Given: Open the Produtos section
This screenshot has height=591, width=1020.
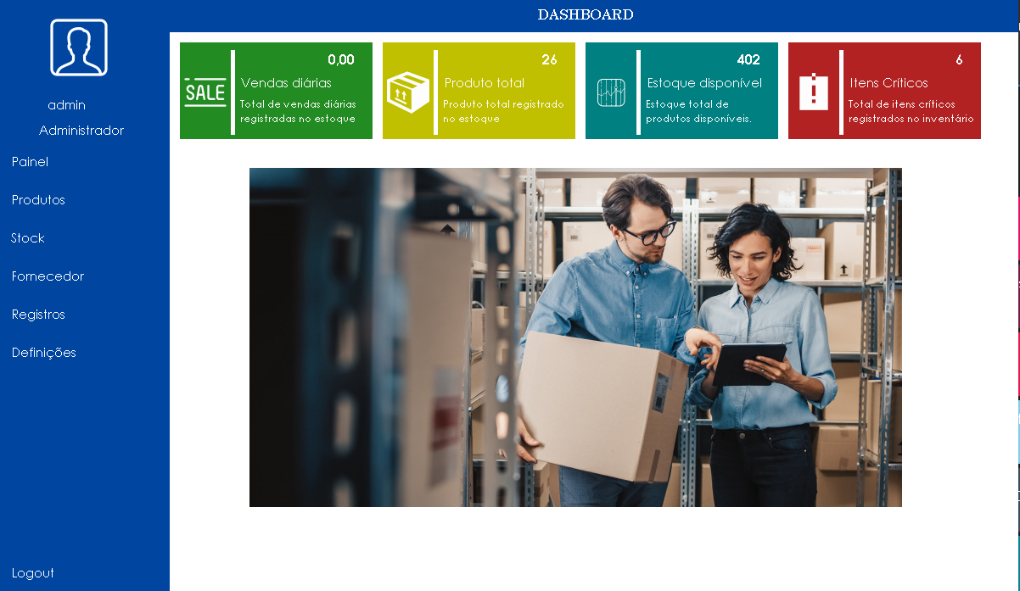Looking at the screenshot, I should (38, 200).
